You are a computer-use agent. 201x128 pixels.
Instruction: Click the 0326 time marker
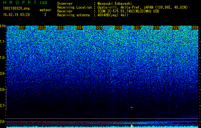(x=118, y=28)
